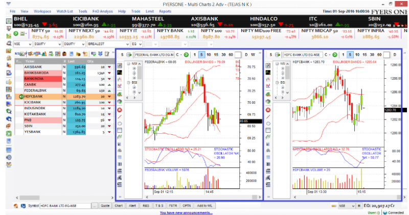The image size is (409, 215).
Task: Select the KOTAKBANK row in watchlist
Action: pos(65,114)
